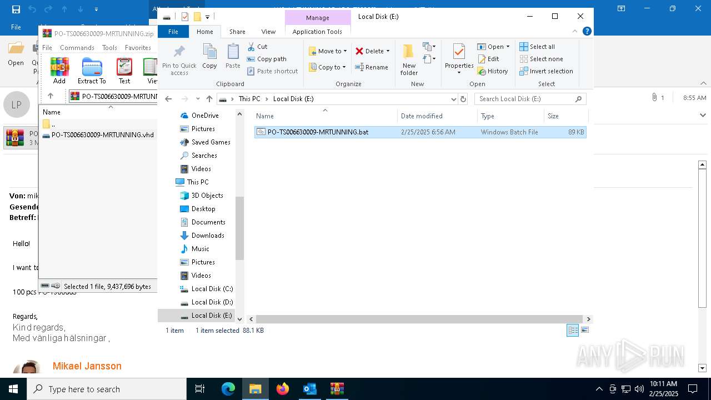This screenshot has height=400, width=711.
Task: Switch to details view icon in status bar
Action: (573, 330)
